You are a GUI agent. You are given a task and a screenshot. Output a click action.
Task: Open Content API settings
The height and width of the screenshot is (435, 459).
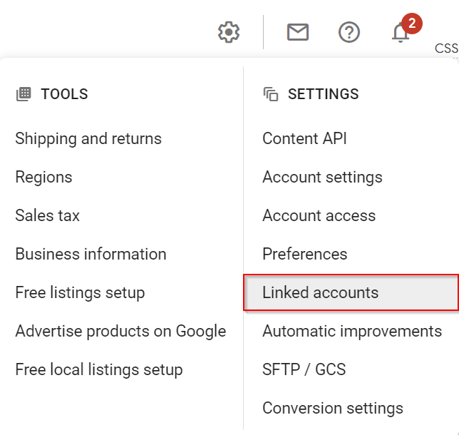[304, 138]
